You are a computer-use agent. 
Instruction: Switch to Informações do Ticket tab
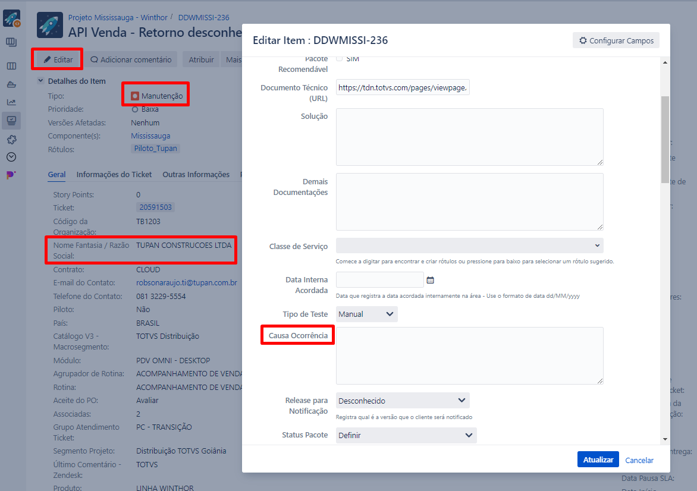point(114,175)
